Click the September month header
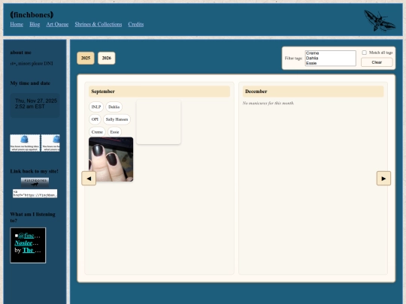Screen dimensions: 406x304 tap(159, 92)
